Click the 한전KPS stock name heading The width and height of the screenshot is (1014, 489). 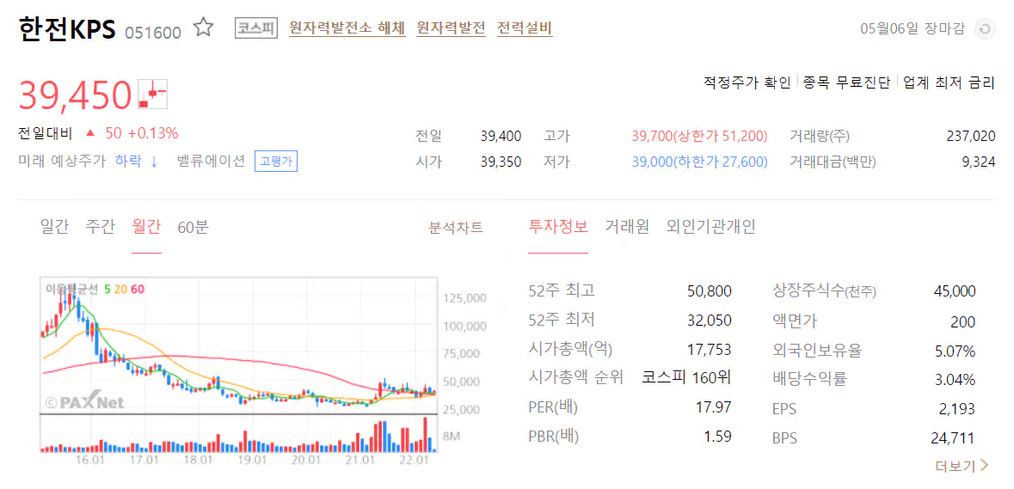(67, 28)
